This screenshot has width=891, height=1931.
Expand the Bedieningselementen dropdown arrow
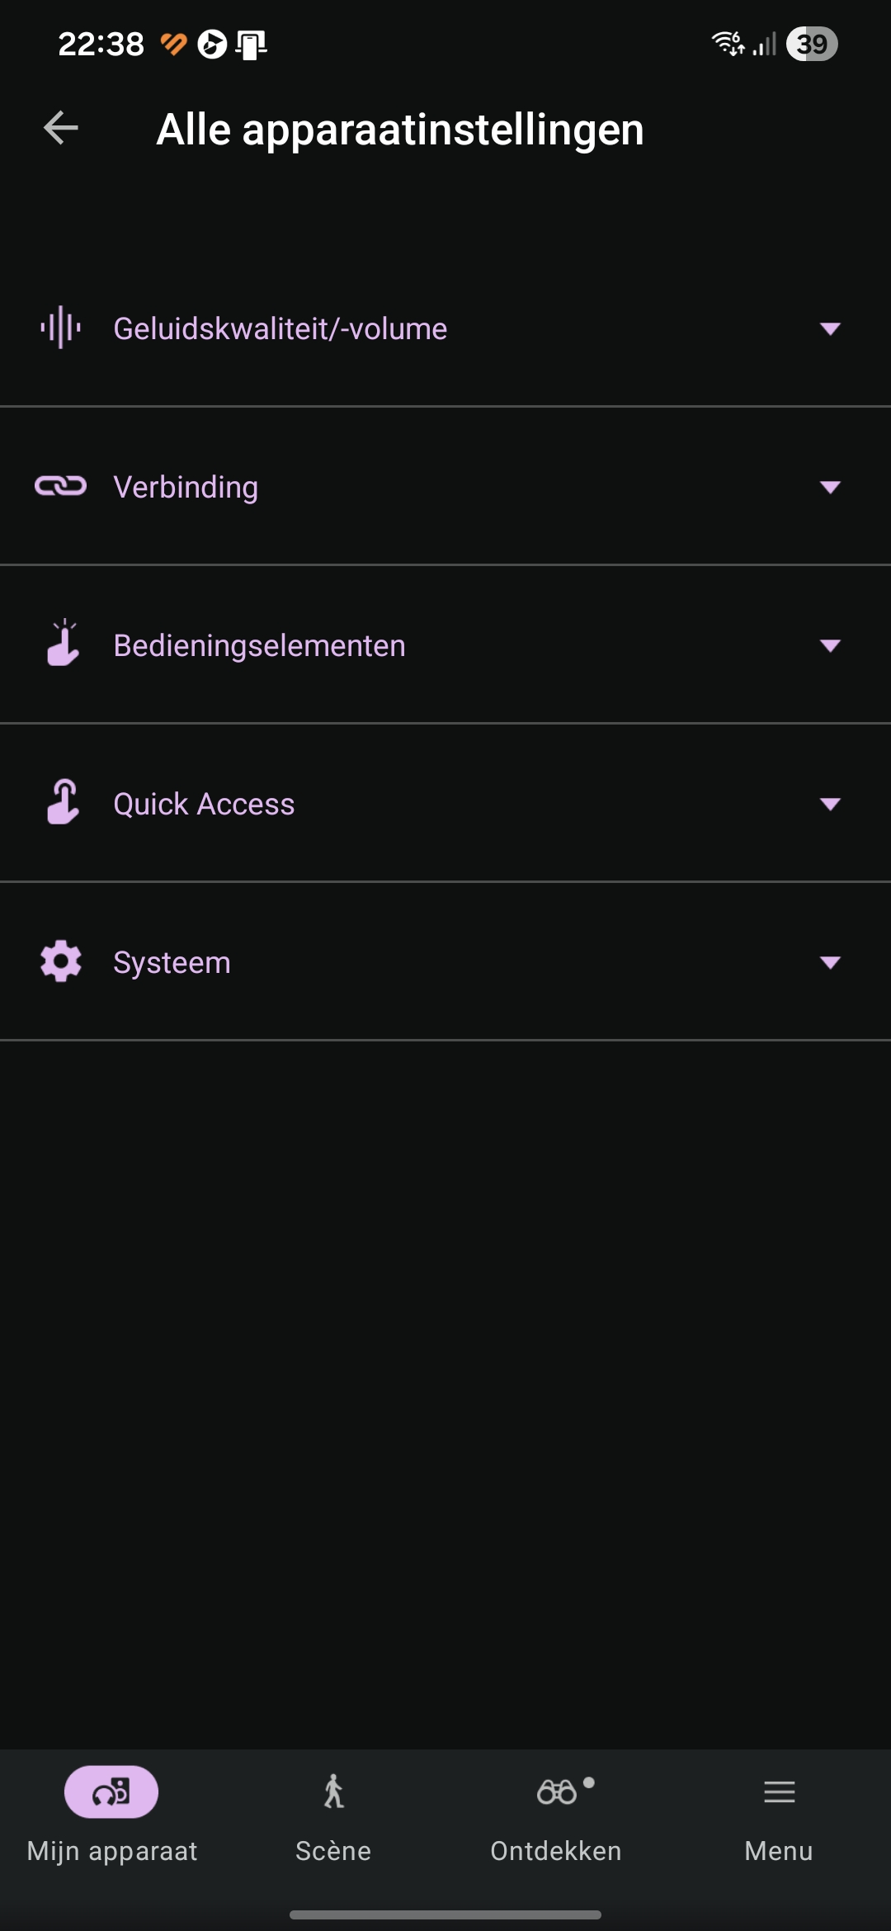(x=830, y=645)
